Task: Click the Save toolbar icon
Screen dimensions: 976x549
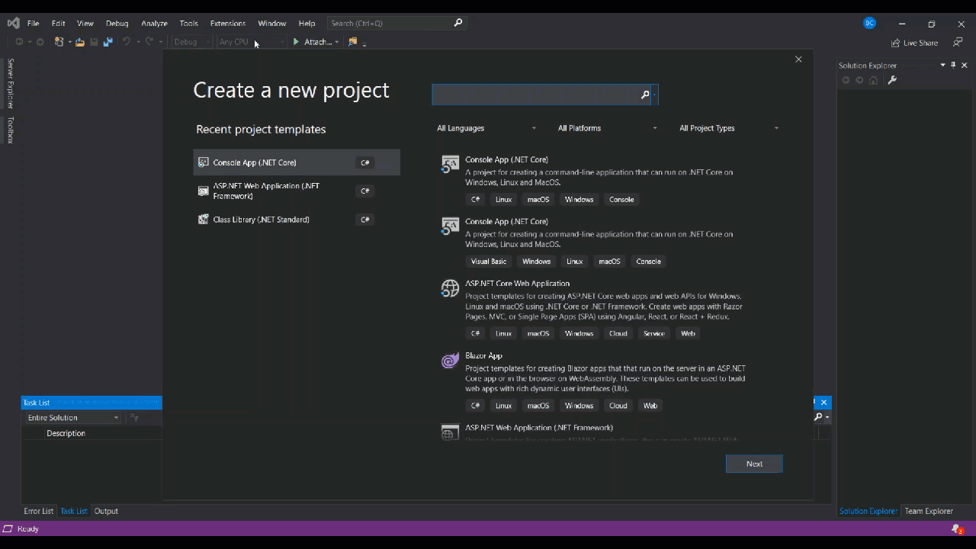Action: tap(94, 42)
